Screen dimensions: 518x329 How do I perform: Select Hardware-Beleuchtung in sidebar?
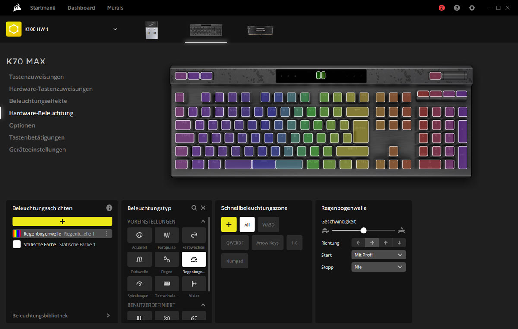point(41,113)
